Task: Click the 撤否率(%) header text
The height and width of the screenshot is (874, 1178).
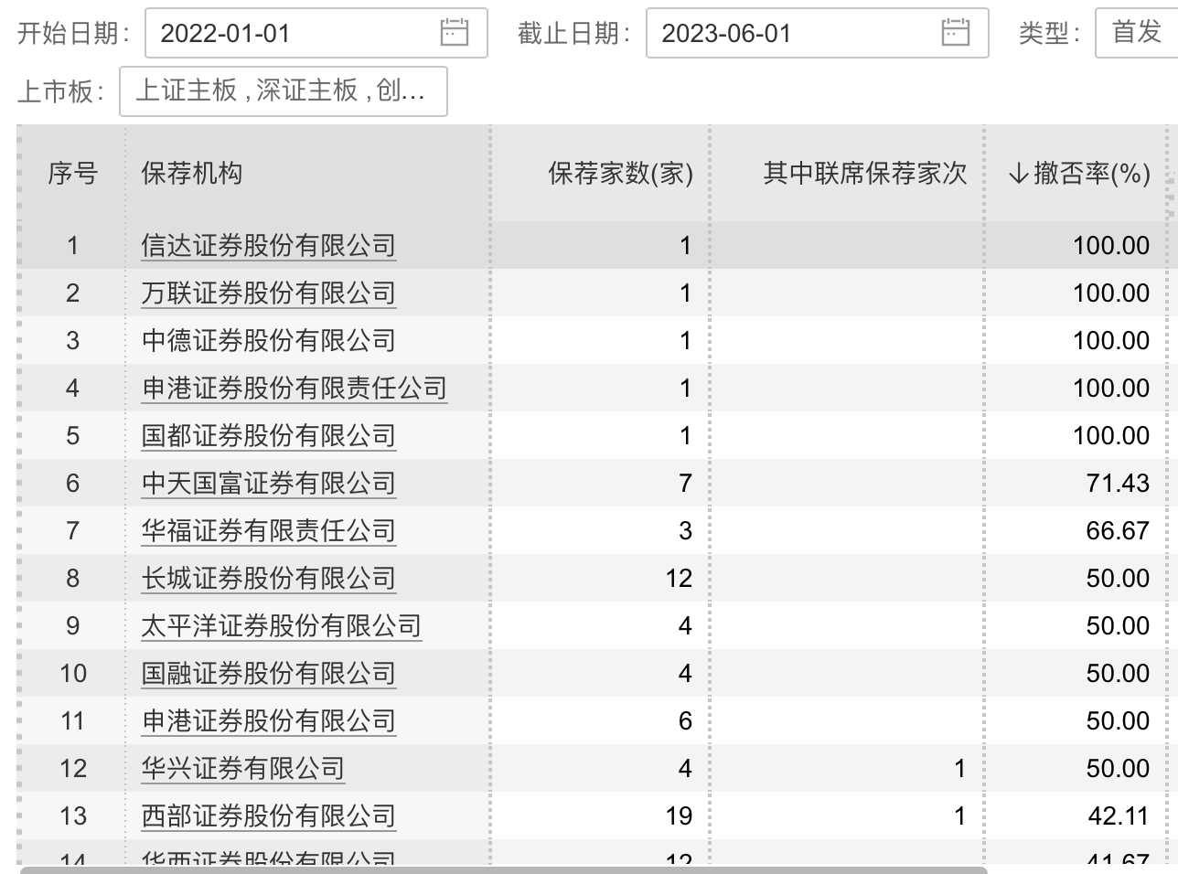Action: (x=1092, y=174)
